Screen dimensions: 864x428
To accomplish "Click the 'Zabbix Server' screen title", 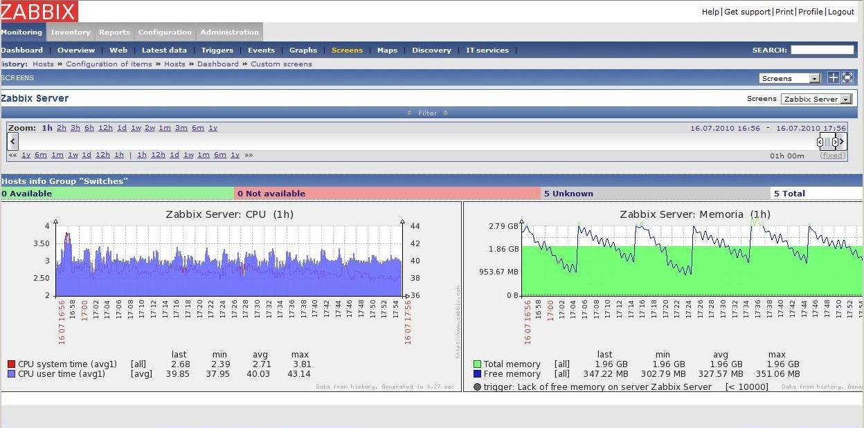I will pyautogui.click(x=35, y=98).
